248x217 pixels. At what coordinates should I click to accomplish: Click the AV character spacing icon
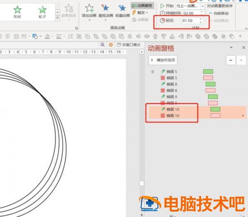click(24, 36)
